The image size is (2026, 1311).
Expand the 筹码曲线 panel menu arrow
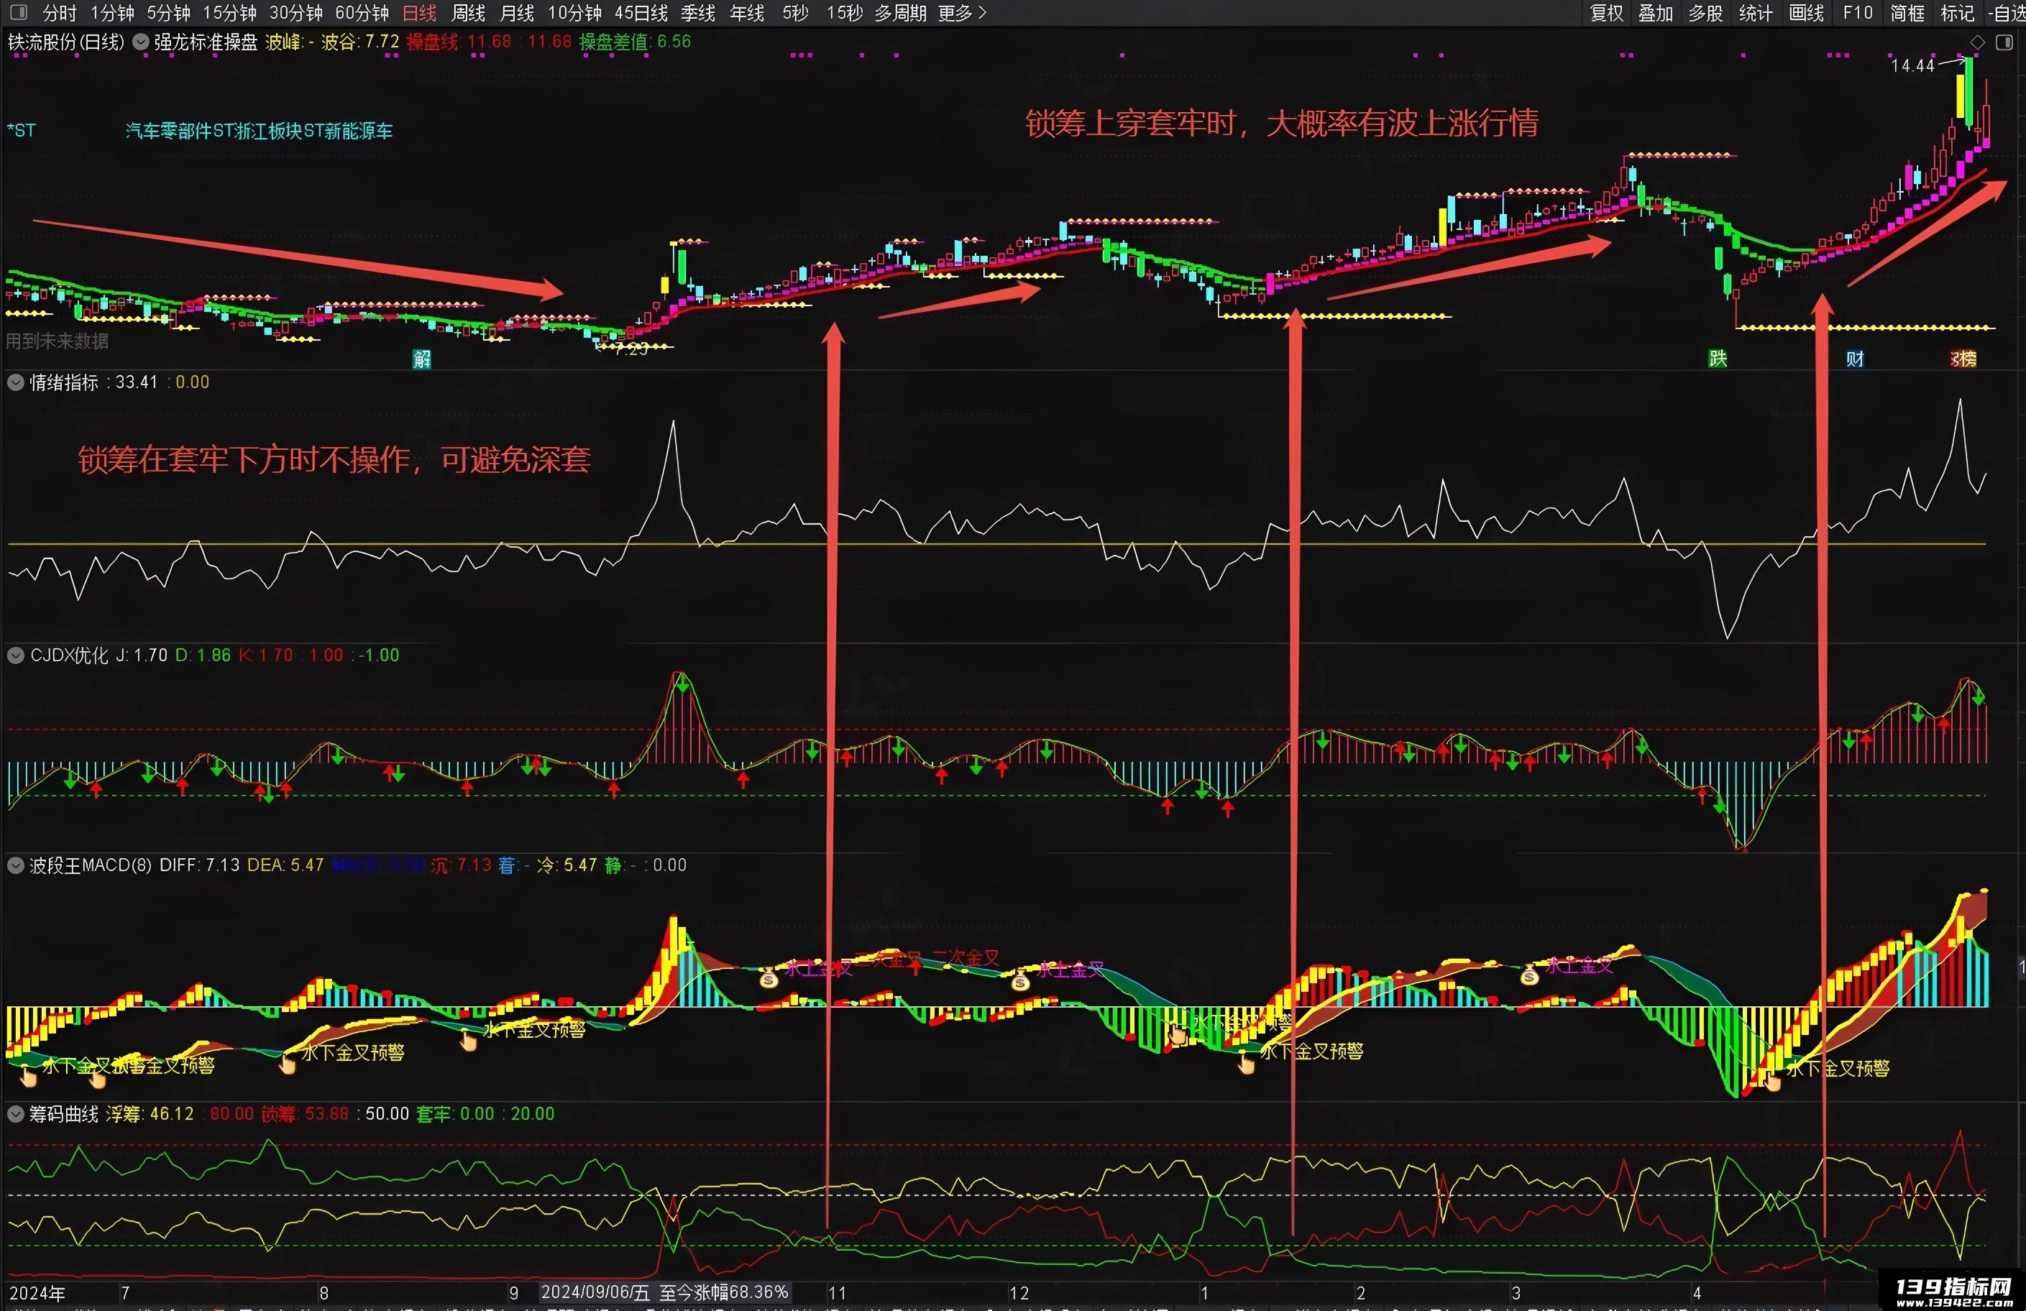[15, 1114]
